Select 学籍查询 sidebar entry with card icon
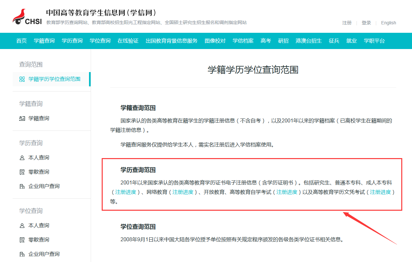The width and height of the screenshot is (412, 262). (x=39, y=119)
